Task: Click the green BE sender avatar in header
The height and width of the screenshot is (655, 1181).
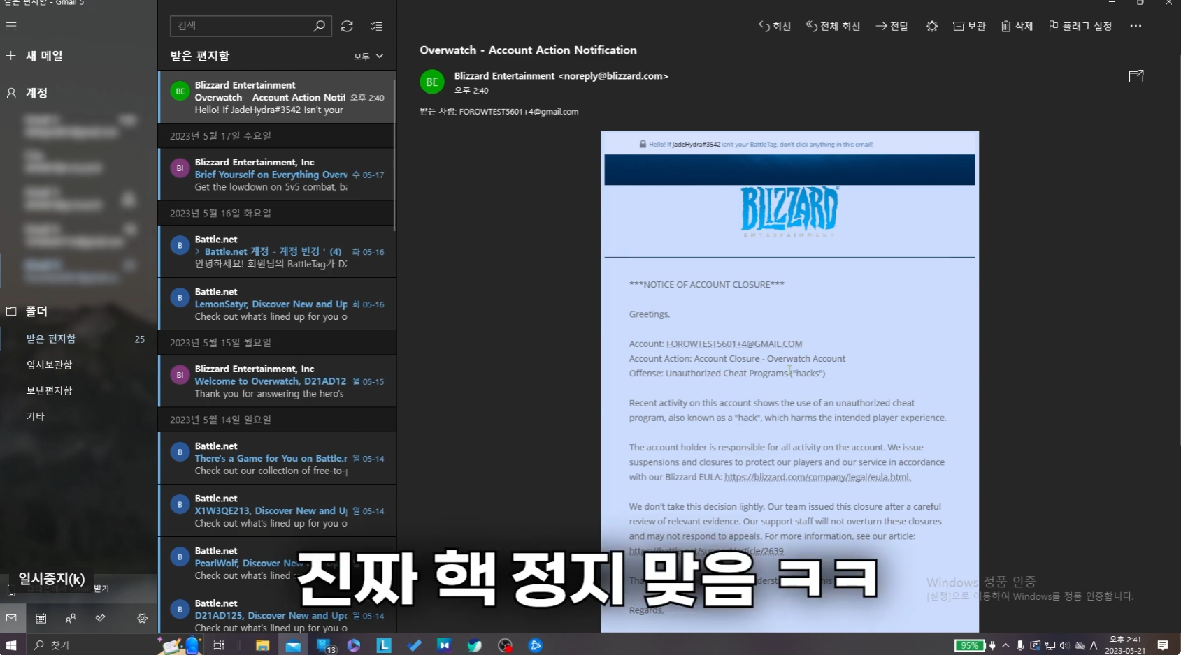Action: (x=432, y=82)
